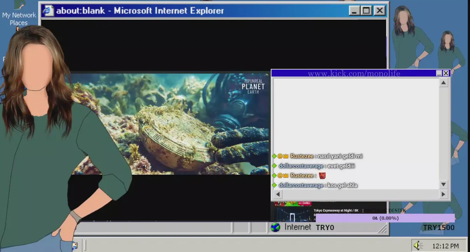Click the chat horizontal scrollbar left arrow

click(278, 194)
